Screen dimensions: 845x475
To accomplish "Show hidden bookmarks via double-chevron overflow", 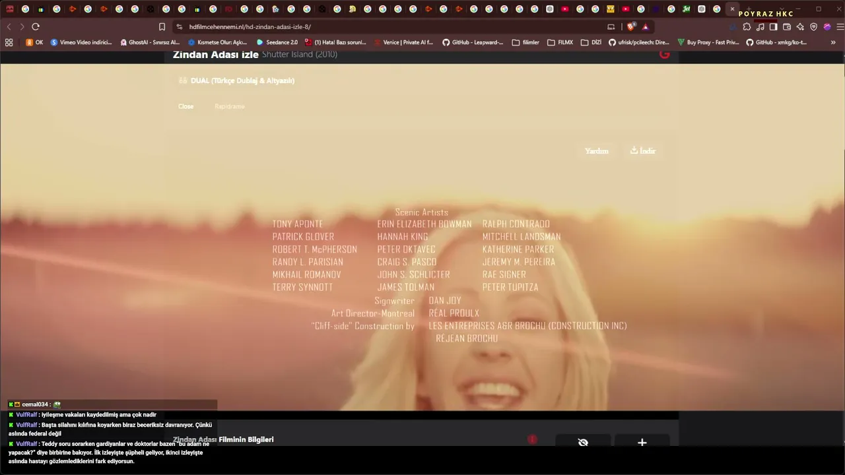I will pos(833,42).
